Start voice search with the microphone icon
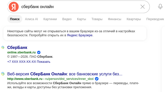Image resolution: width=165 pixels, height=92 pixels. (160, 7)
